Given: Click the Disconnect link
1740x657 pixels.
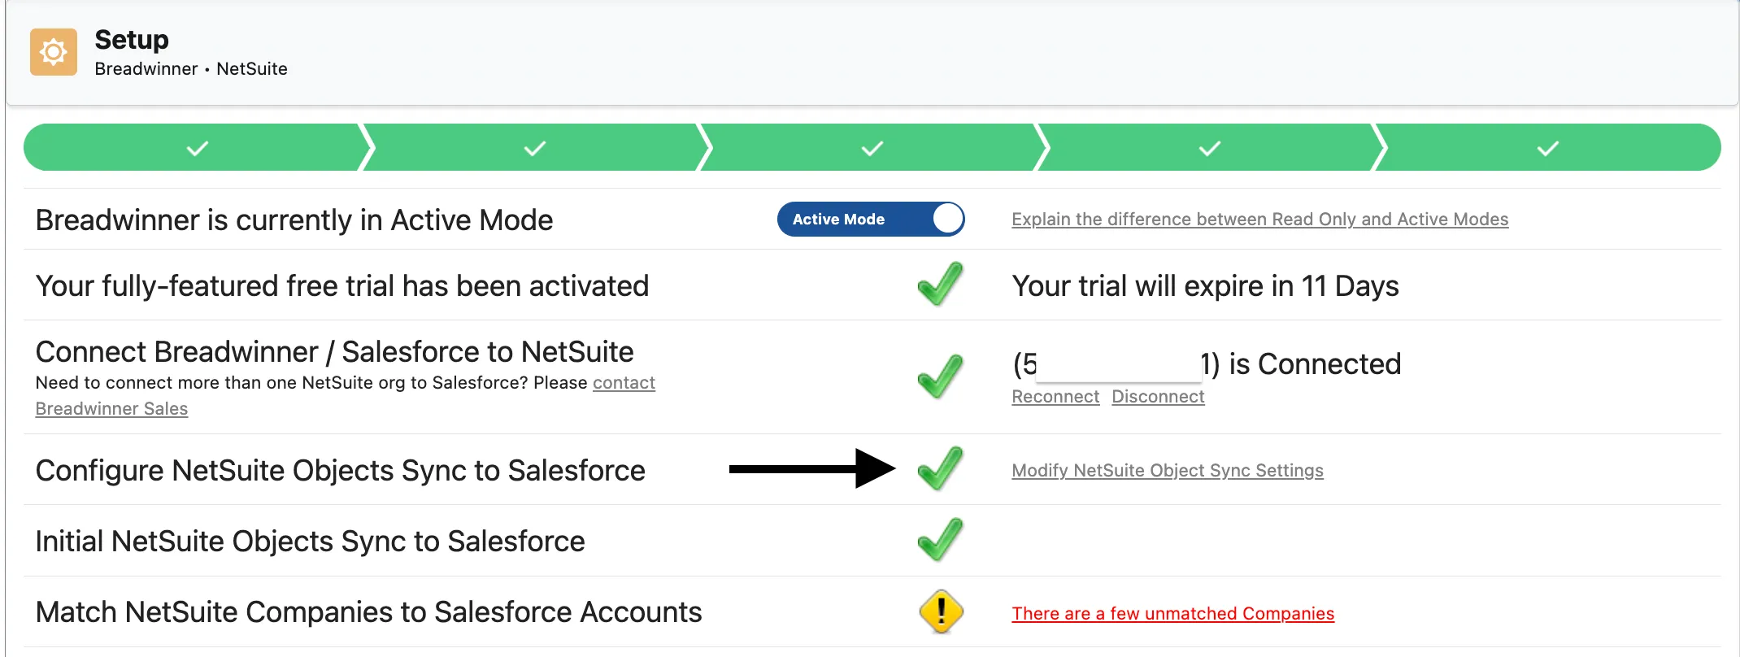Looking at the screenshot, I should coord(1158,397).
